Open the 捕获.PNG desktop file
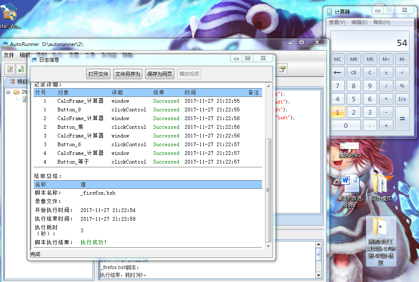This screenshot has width=419, height=282. click(x=350, y=150)
